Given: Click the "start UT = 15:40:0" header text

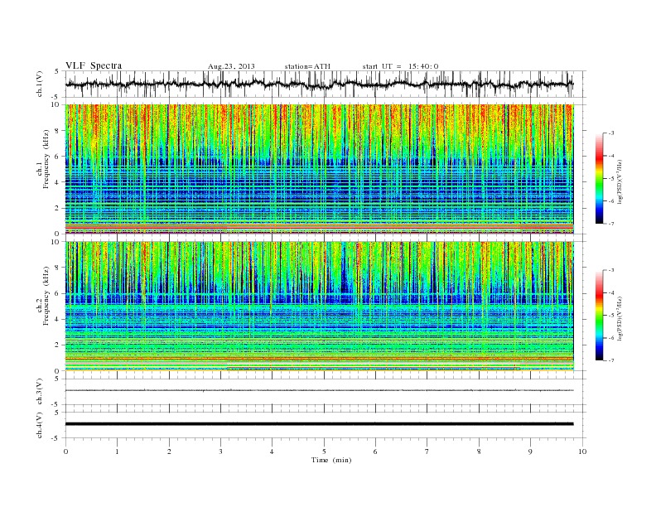Looking at the screenshot, I should pos(400,66).
